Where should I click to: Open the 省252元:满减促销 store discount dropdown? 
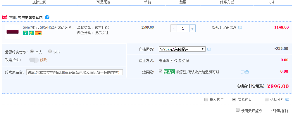click(x=182, y=49)
